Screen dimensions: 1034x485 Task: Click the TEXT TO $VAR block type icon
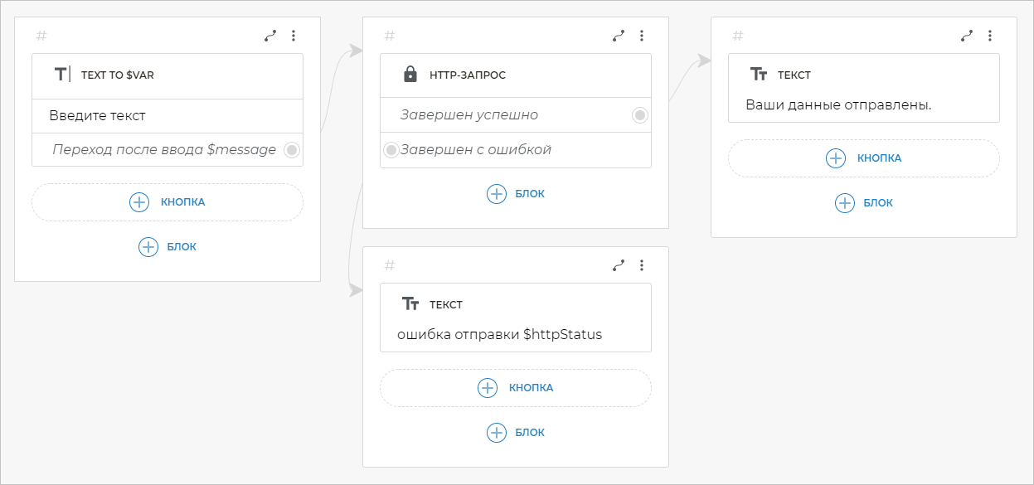(x=62, y=75)
